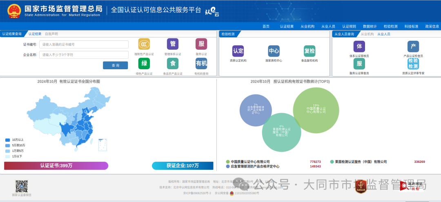Click the 中国质量认证中心 green bubble
This screenshot has width=441, height=202.
316,110
